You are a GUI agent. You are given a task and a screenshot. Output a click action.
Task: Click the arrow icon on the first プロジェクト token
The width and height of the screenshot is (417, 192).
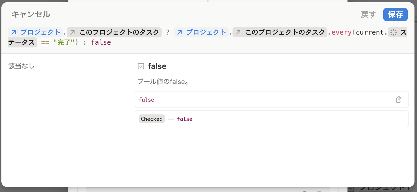coord(13,32)
